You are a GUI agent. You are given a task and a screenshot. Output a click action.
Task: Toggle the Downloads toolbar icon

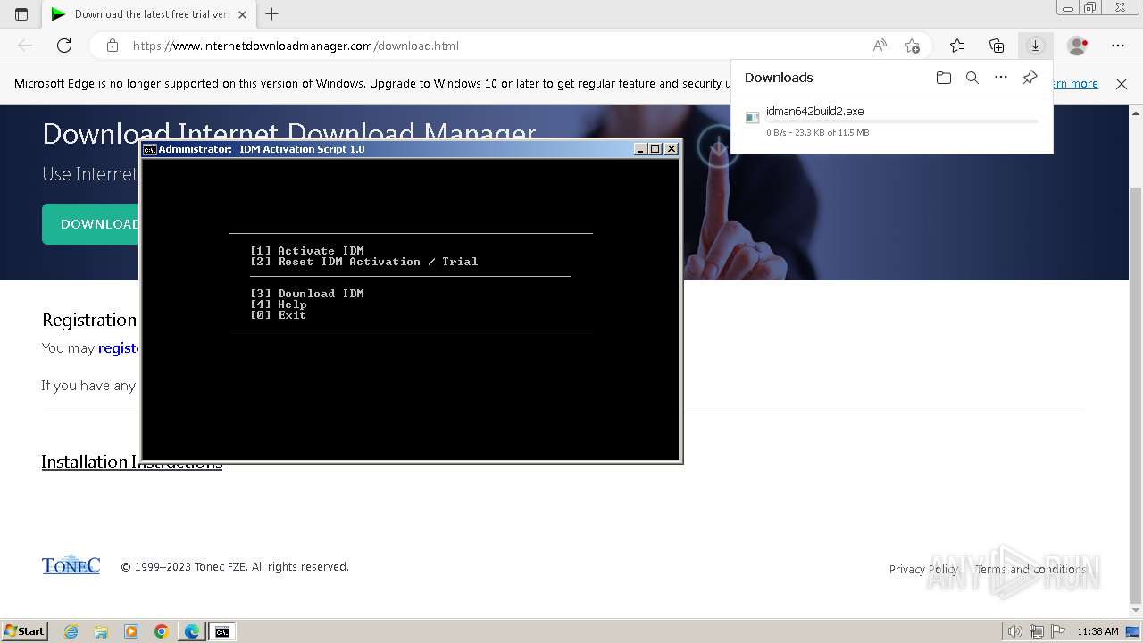(x=1035, y=46)
